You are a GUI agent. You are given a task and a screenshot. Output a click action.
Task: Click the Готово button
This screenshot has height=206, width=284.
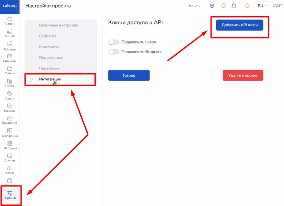click(129, 75)
